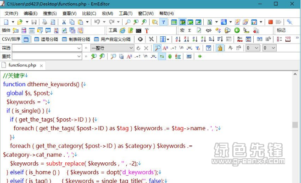Toggle match case Aa in filter toolbar
The width and height of the screenshot is (301, 183).
pos(165,48)
